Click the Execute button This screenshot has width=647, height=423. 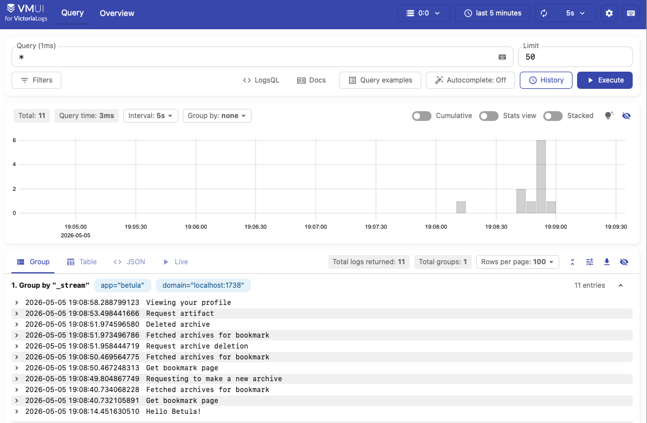click(x=605, y=80)
